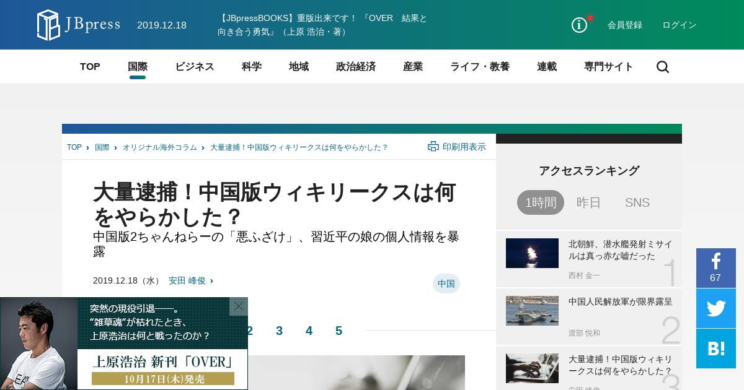Click the ログイン link

(680, 25)
